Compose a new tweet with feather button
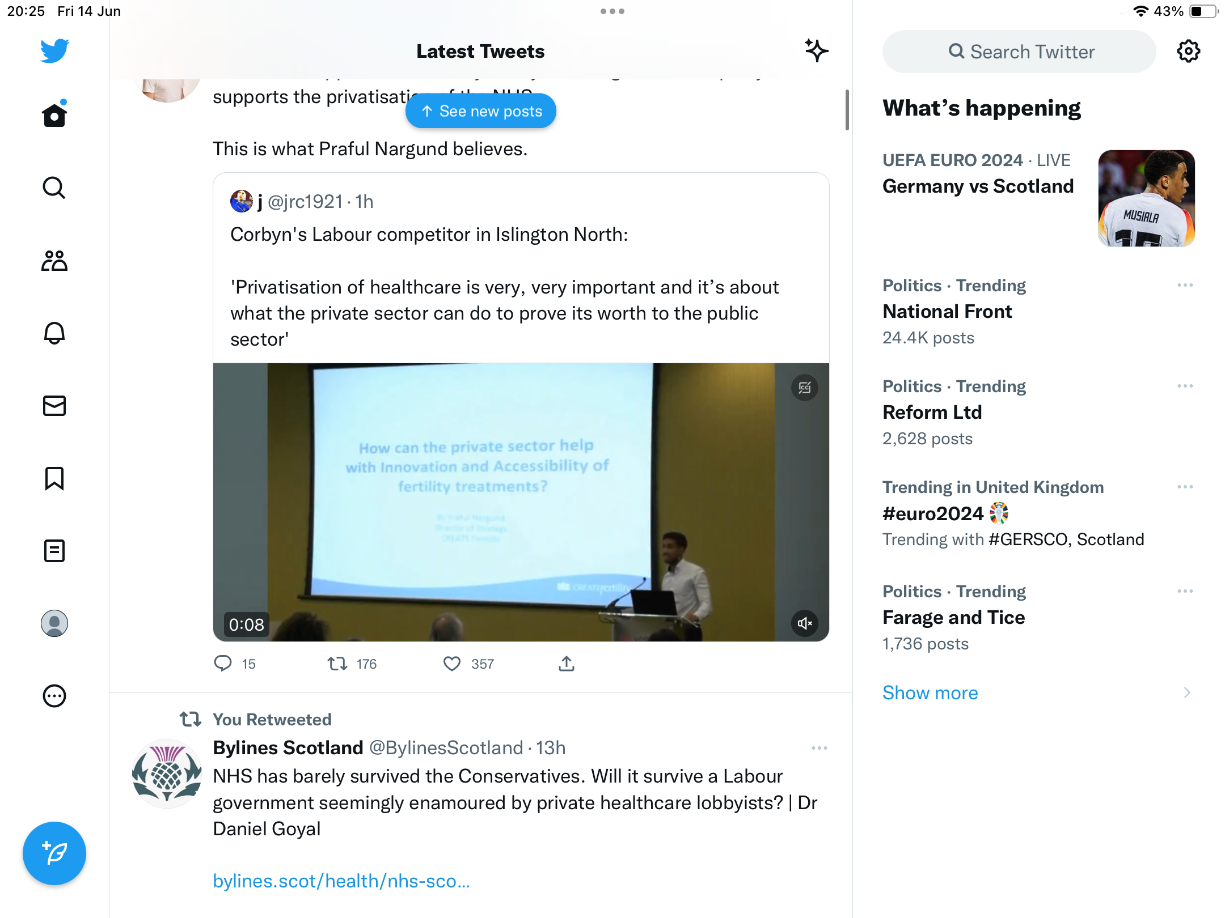The height and width of the screenshot is (918, 1225). pyautogui.click(x=54, y=853)
